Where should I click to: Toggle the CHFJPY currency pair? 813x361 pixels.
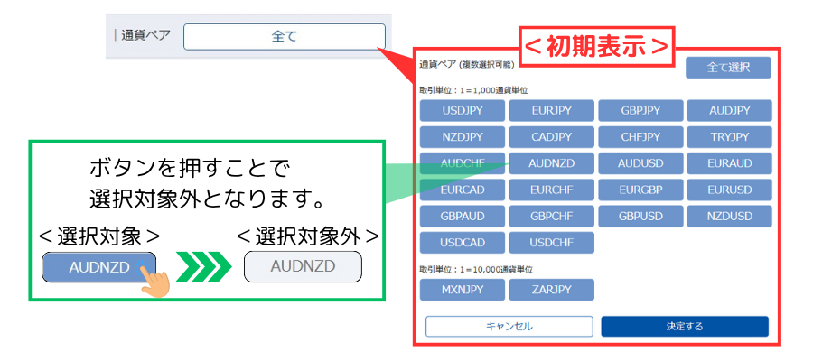point(640,137)
